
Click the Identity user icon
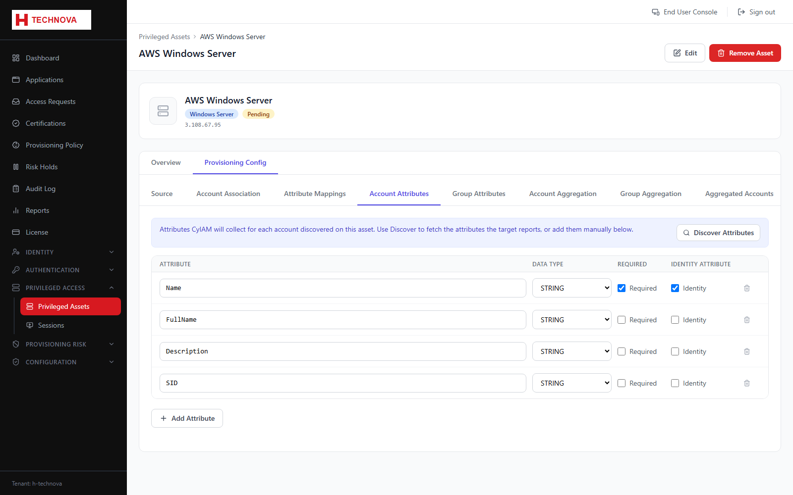click(x=16, y=252)
